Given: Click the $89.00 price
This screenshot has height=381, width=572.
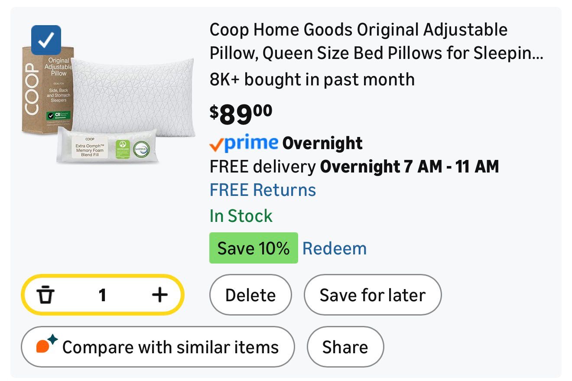Looking at the screenshot, I should point(241,114).
